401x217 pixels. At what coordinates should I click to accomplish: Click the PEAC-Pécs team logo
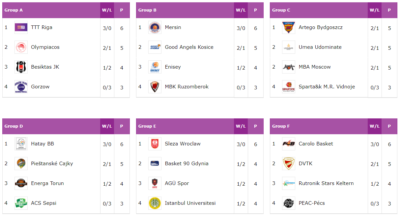coord(289,203)
